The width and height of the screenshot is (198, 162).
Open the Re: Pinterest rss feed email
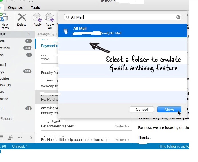(x=84, y=124)
